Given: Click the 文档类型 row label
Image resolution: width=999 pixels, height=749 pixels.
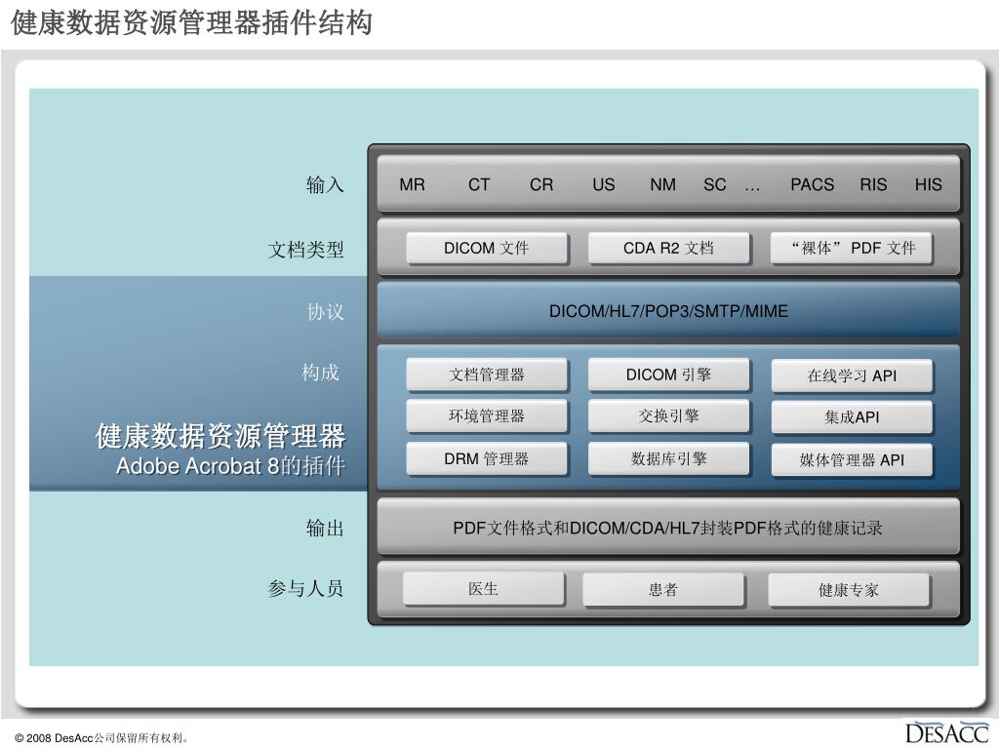Looking at the screenshot, I should pyautogui.click(x=305, y=249).
